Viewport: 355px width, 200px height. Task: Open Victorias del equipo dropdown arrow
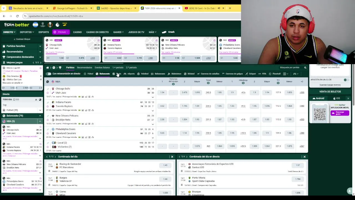[x=173, y=84]
